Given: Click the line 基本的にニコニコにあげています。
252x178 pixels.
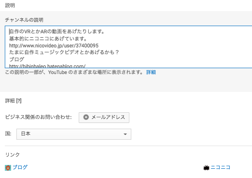Looking at the screenshot, I should click(48, 39).
